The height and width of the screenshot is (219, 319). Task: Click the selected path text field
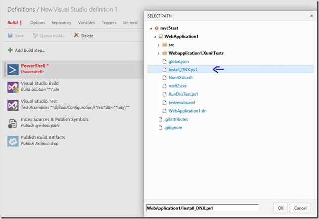pyautogui.click(x=202, y=208)
